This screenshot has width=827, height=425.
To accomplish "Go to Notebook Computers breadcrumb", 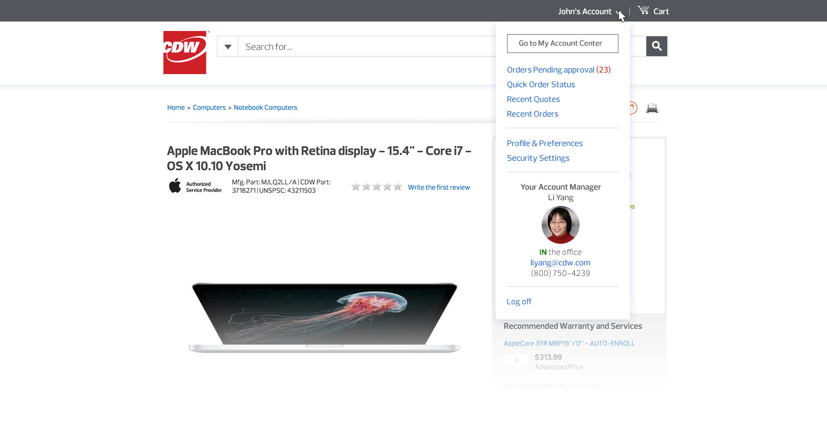I will tap(265, 108).
